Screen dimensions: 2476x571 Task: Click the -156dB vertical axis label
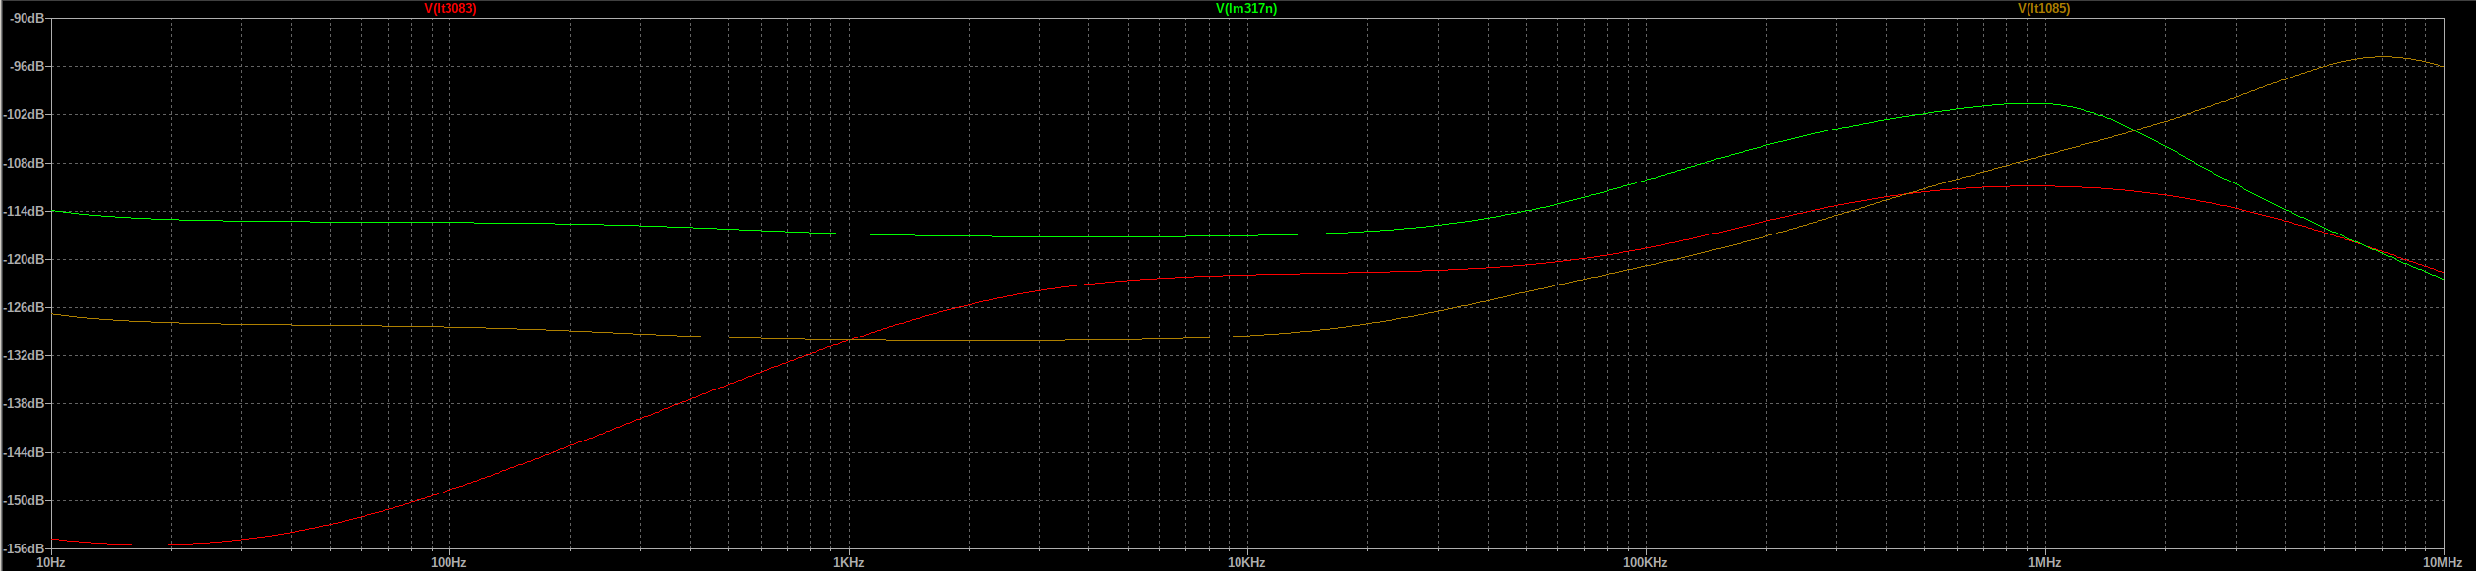point(24,548)
